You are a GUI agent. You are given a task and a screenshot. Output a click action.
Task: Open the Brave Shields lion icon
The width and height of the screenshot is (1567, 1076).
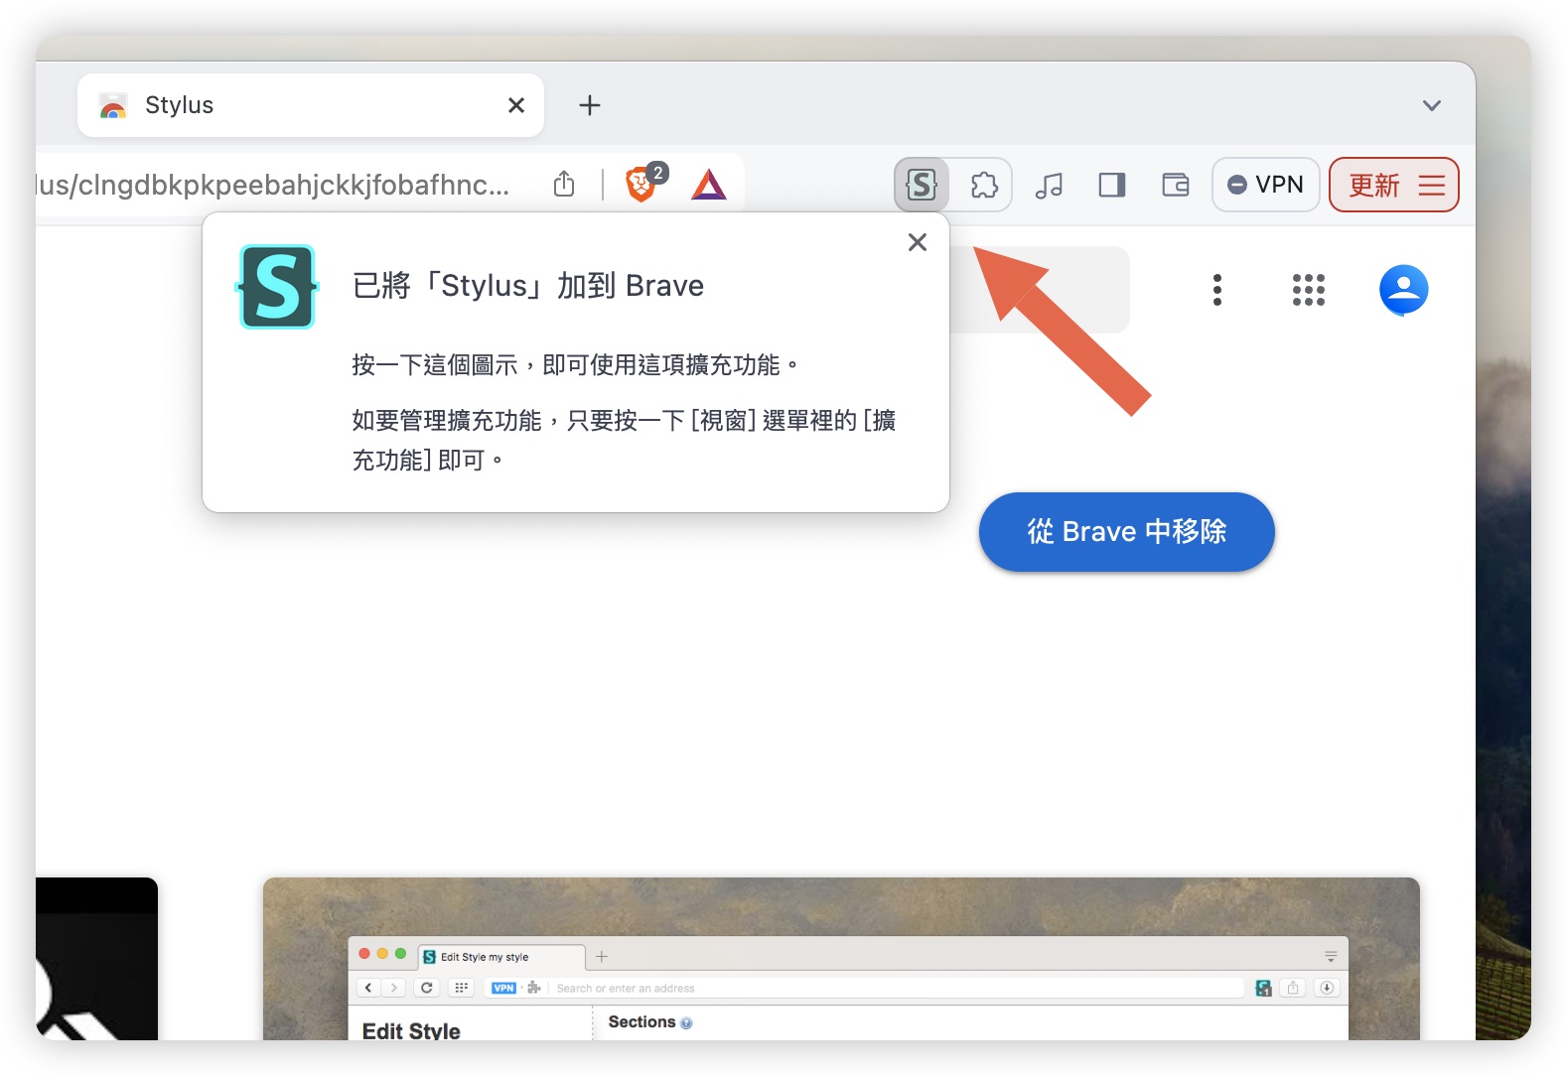(643, 184)
